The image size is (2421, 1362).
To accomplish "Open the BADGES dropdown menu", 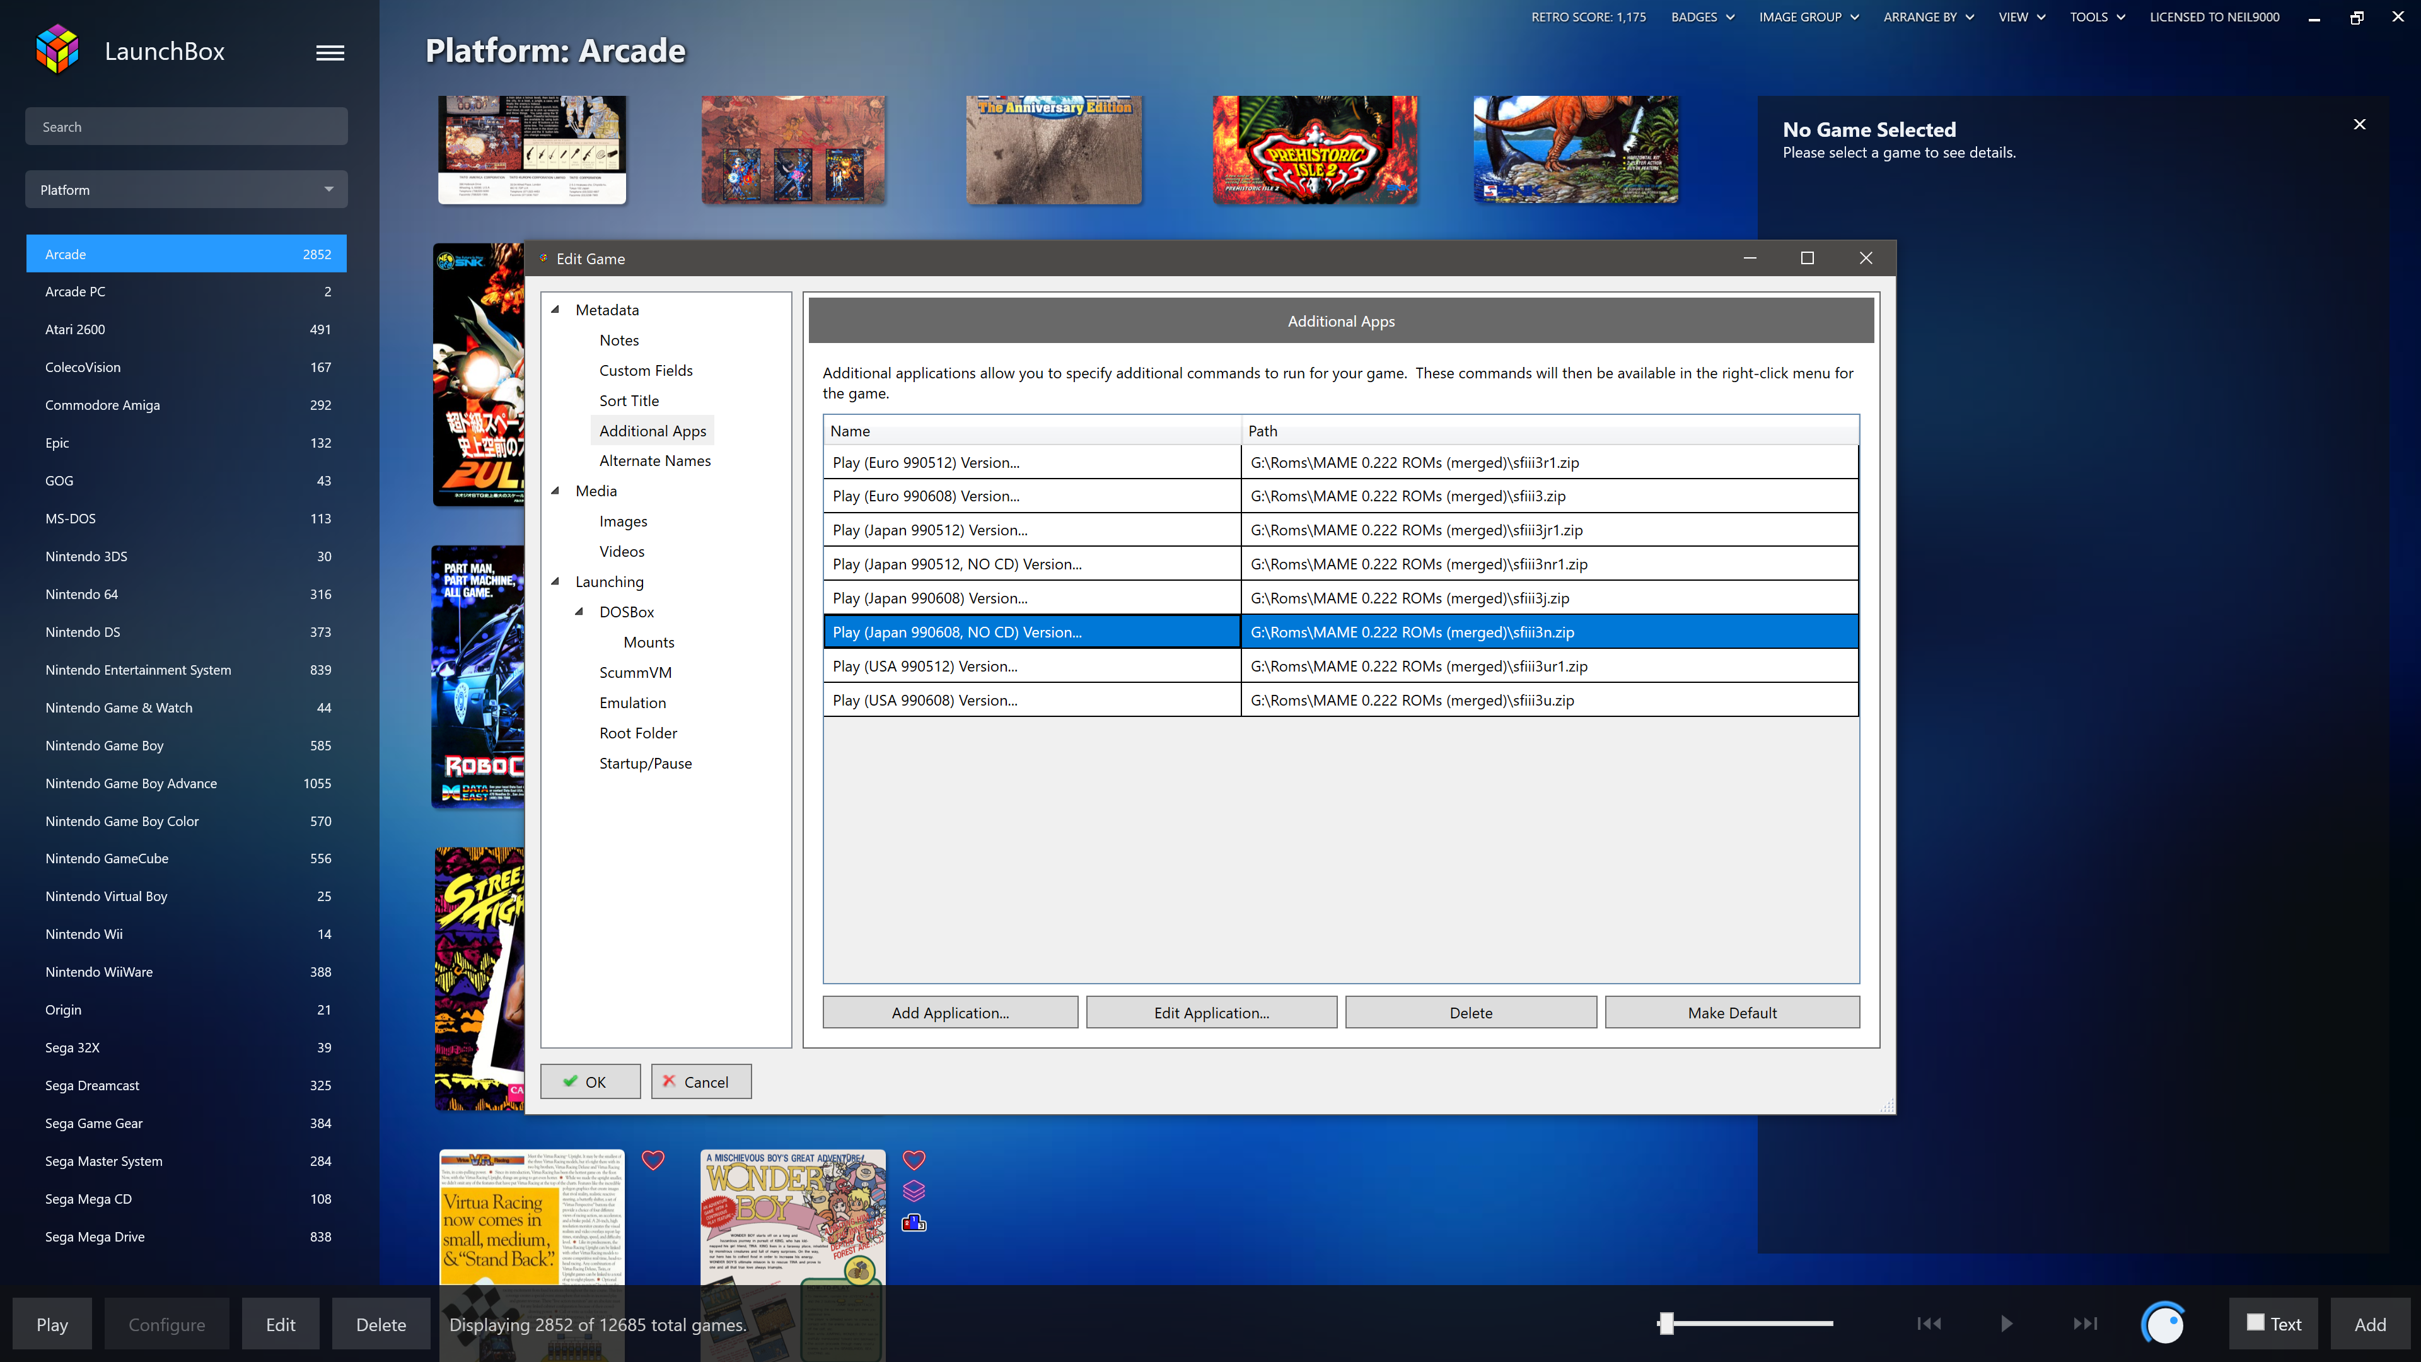I will 1702,17.
